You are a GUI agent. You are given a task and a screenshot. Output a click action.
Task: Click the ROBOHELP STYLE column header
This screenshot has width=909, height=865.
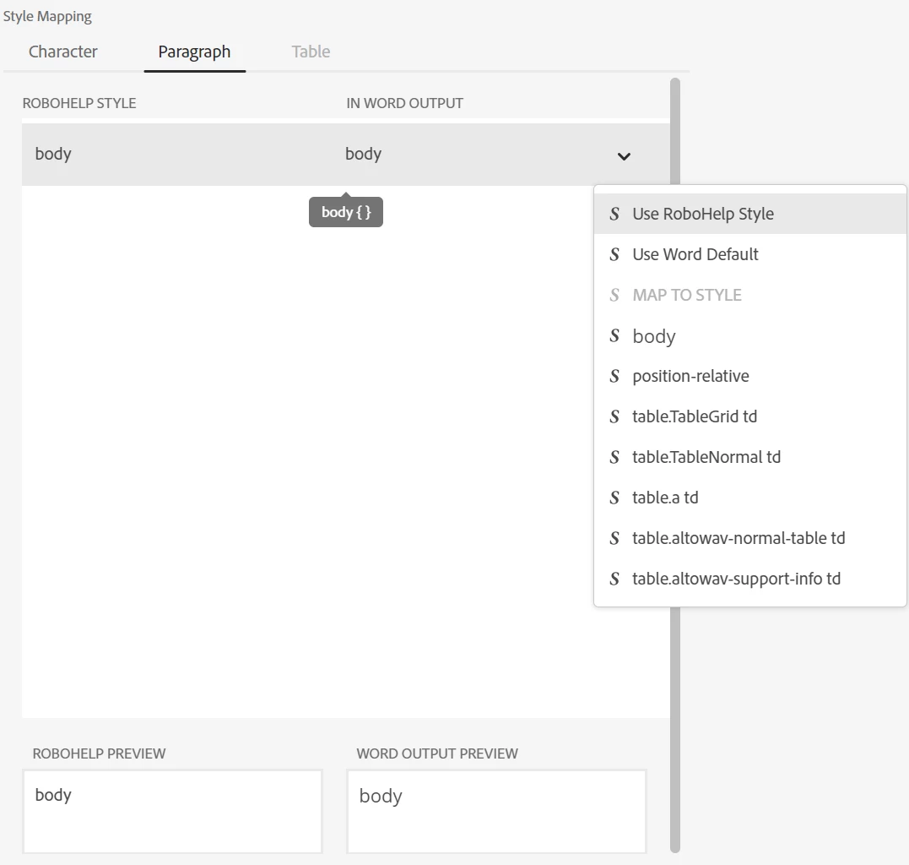79,103
